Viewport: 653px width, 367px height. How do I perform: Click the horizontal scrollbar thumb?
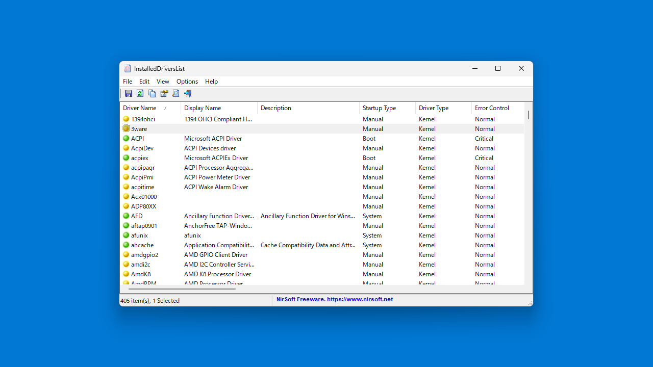tap(182, 289)
